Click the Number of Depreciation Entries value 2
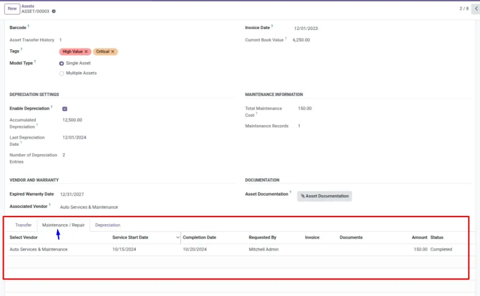Image resolution: width=480 pixels, height=296 pixels. click(64, 155)
